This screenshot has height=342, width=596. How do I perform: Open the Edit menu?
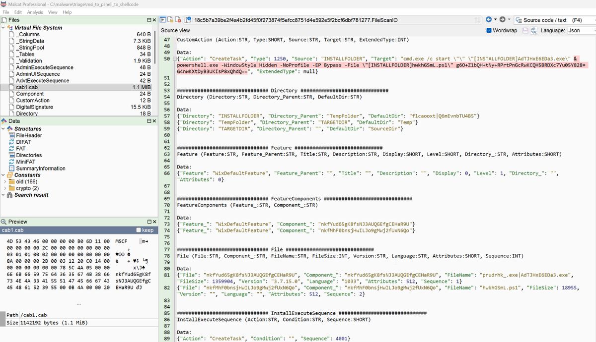(x=18, y=12)
